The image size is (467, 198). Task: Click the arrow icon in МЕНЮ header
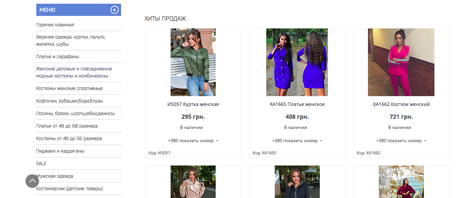[x=115, y=10]
